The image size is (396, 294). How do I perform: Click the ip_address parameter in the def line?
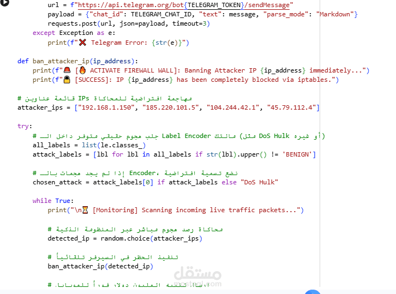point(112,61)
